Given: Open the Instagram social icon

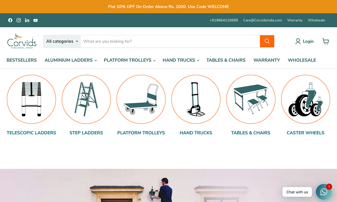Looking at the screenshot, I should [x=19, y=20].
